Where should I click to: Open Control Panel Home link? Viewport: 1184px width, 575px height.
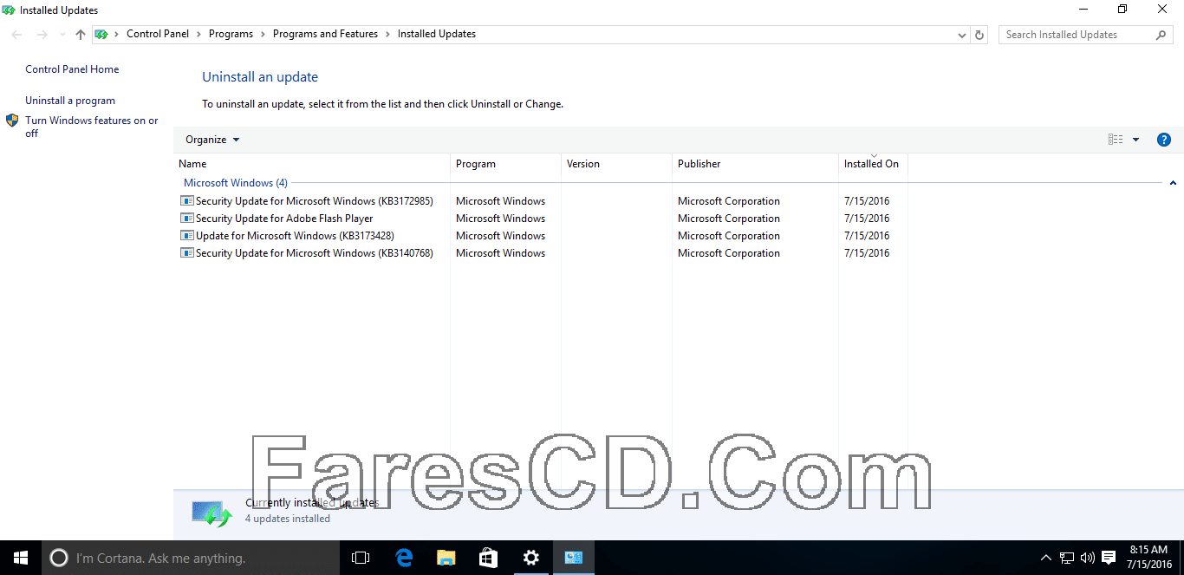72,69
